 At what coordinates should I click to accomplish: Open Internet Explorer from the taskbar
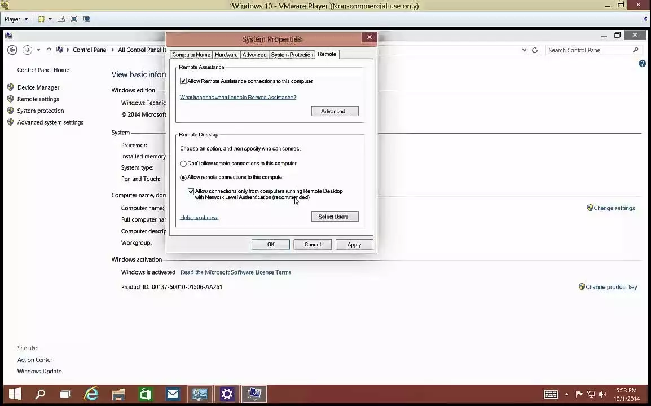pos(91,394)
